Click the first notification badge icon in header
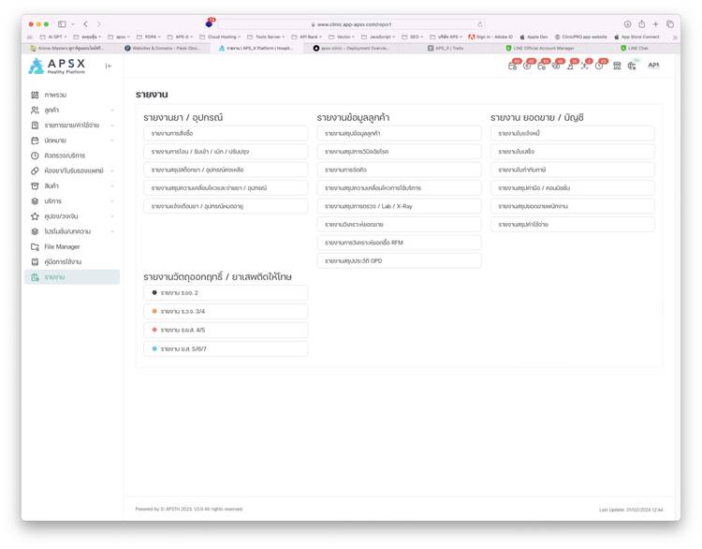Image resolution: width=702 pixels, height=549 pixels. [x=514, y=66]
